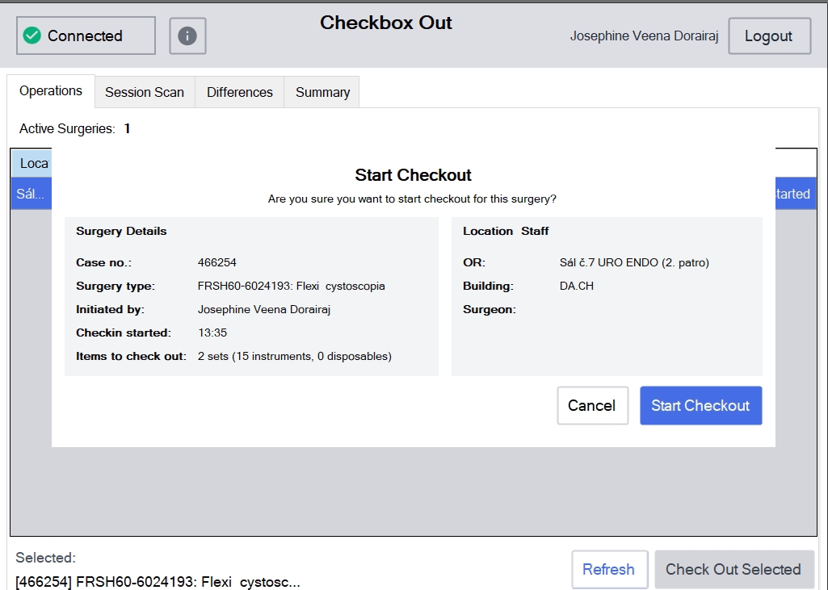Click the Start Checkout dialog title
This screenshot has height=590, width=828.
[413, 174]
